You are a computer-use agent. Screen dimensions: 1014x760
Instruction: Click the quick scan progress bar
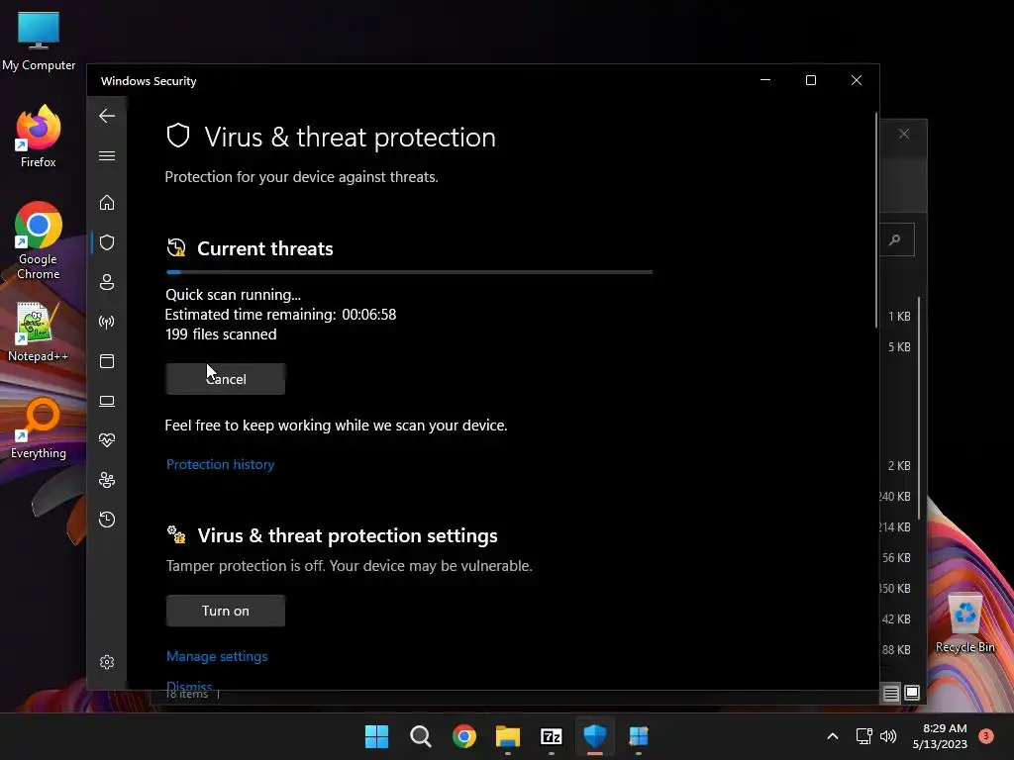coord(409,272)
